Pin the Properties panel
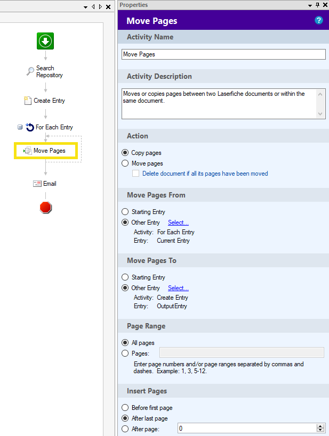 pos(317,5)
